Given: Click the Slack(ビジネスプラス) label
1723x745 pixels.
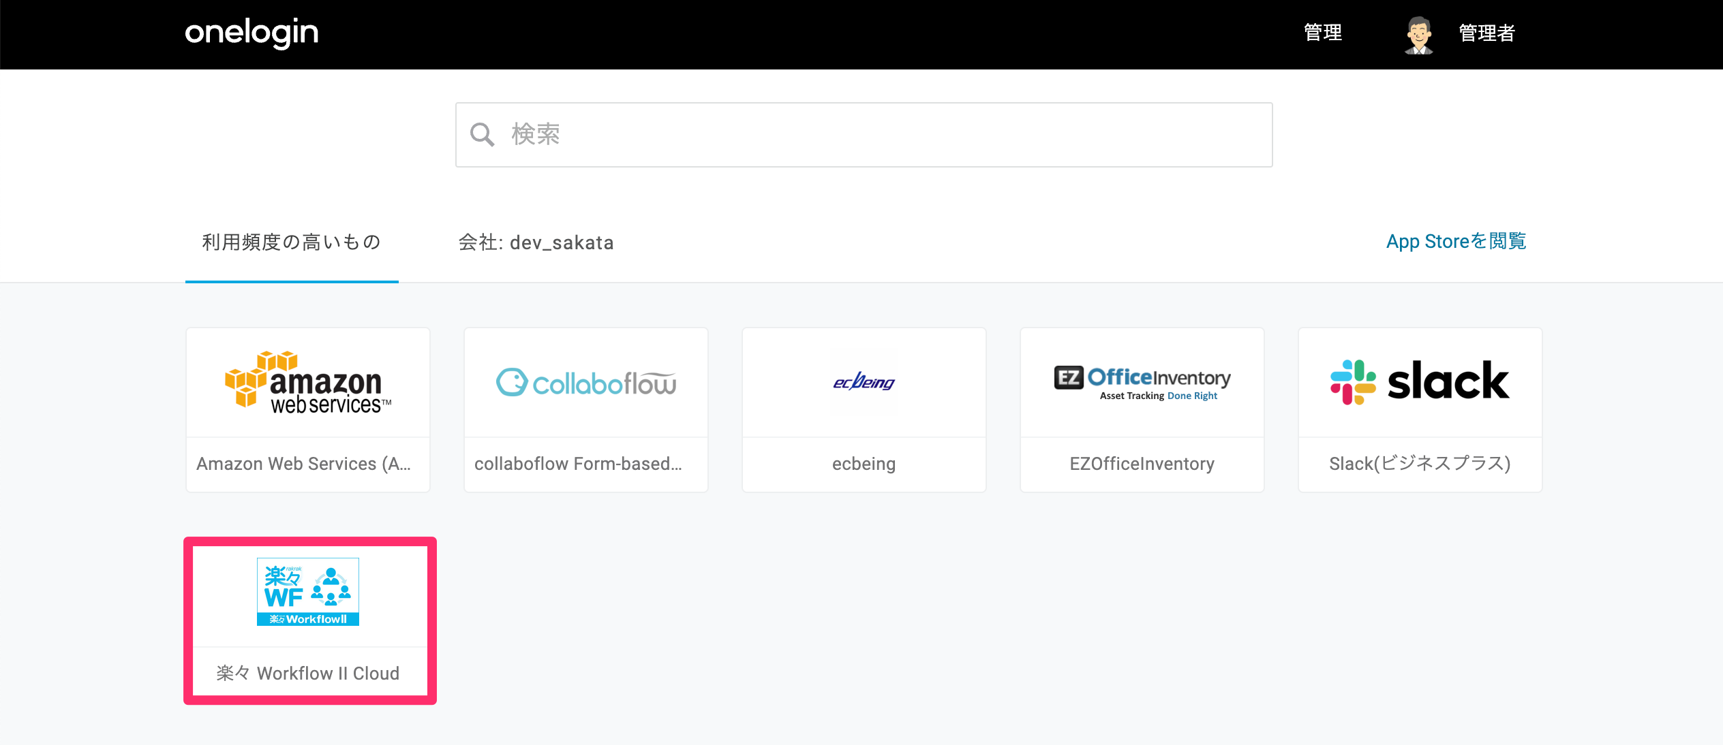Looking at the screenshot, I should coord(1420,464).
